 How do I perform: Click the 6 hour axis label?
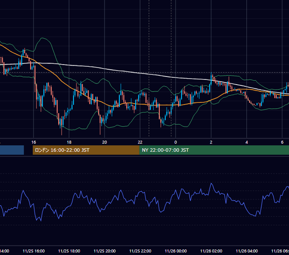click(282, 142)
